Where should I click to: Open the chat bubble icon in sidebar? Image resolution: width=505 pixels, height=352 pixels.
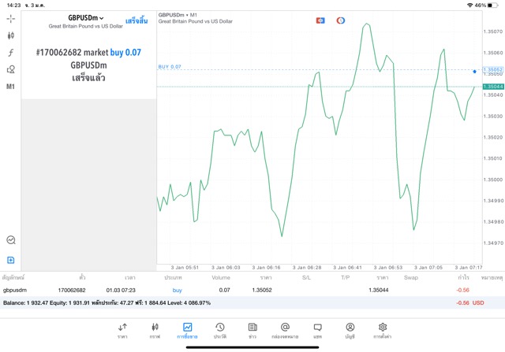click(11, 240)
